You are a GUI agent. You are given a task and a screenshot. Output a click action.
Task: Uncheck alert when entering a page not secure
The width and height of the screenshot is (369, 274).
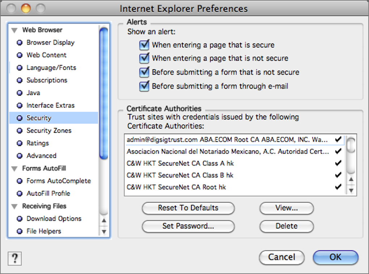[x=144, y=58]
